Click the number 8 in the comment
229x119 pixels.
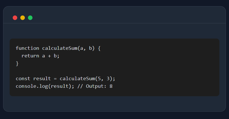[x=111, y=86]
